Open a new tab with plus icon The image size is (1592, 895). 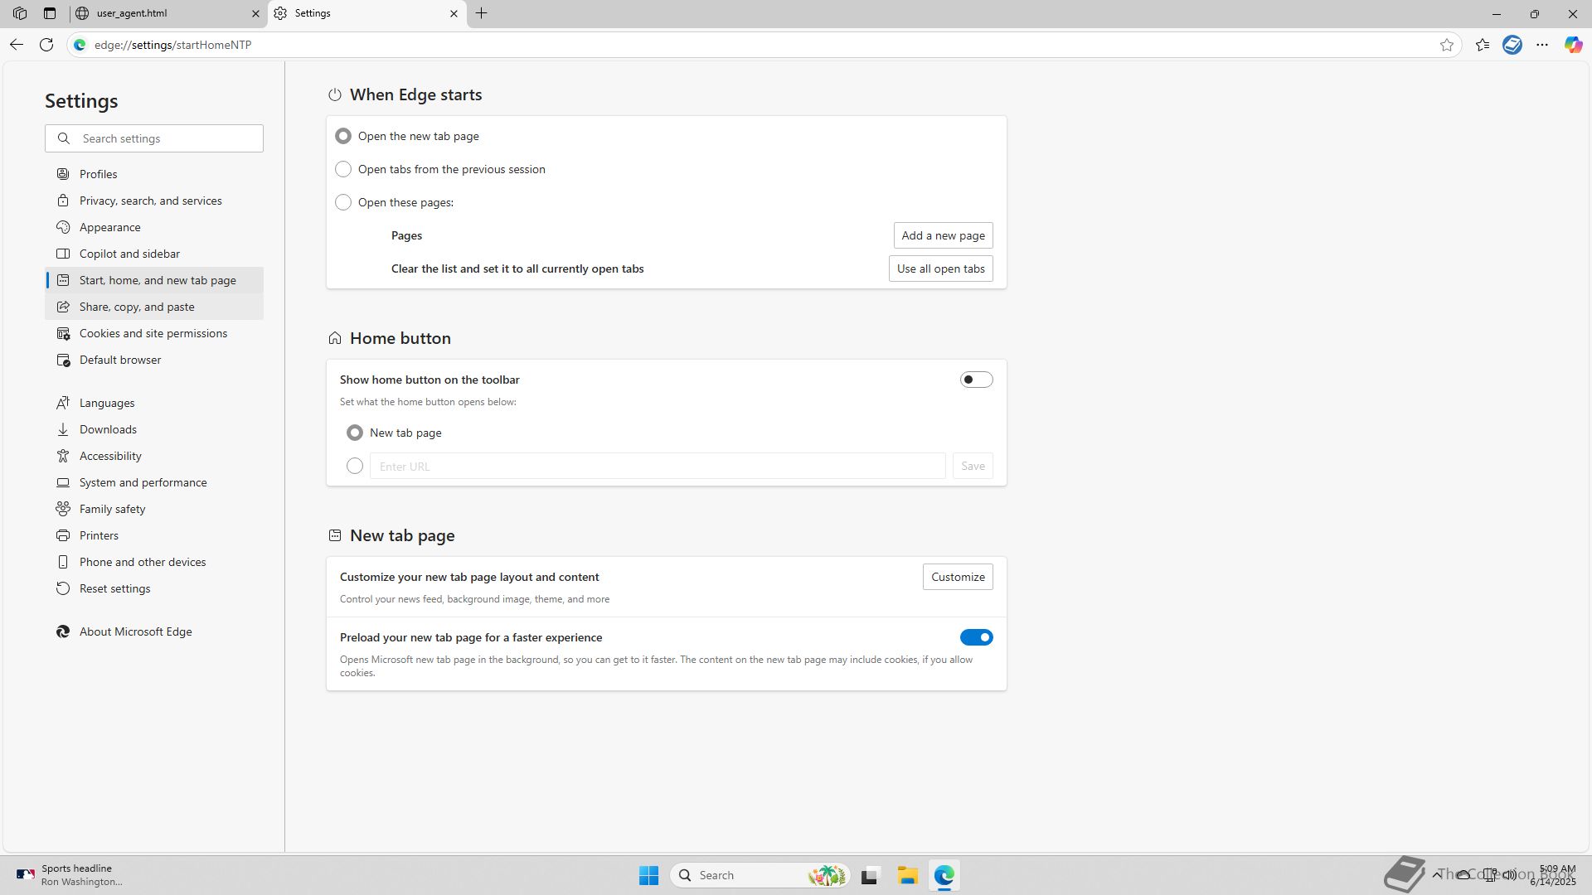(x=482, y=13)
